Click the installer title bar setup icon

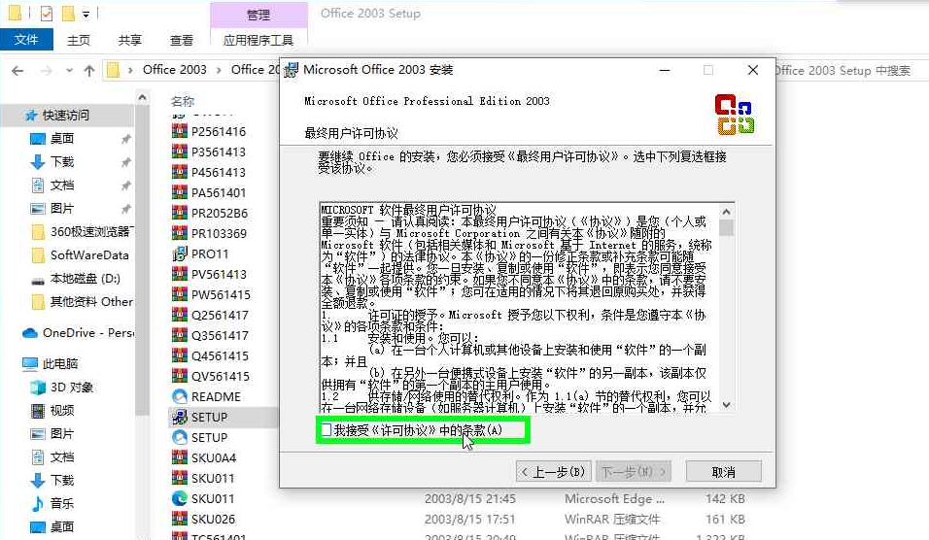click(291, 70)
